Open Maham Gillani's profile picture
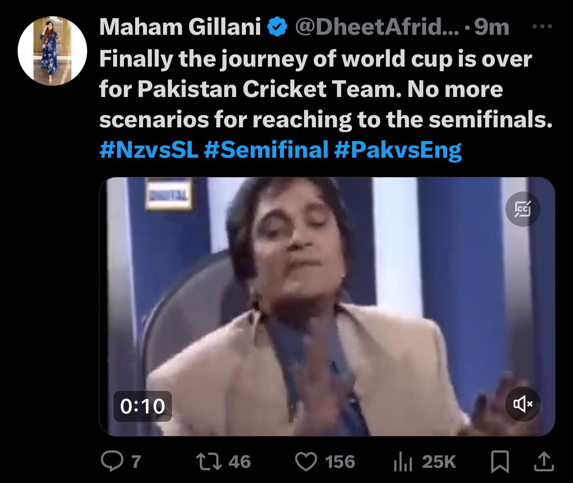Image resolution: width=573 pixels, height=483 pixels. 52,51
